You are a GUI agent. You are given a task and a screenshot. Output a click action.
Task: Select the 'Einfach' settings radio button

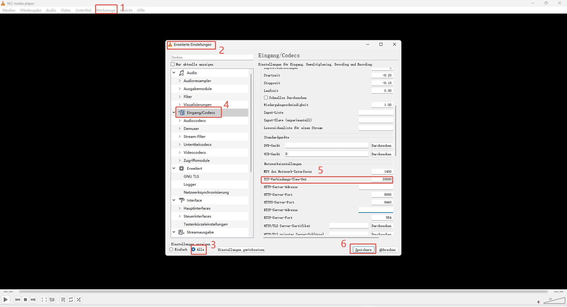pyautogui.click(x=171, y=249)
